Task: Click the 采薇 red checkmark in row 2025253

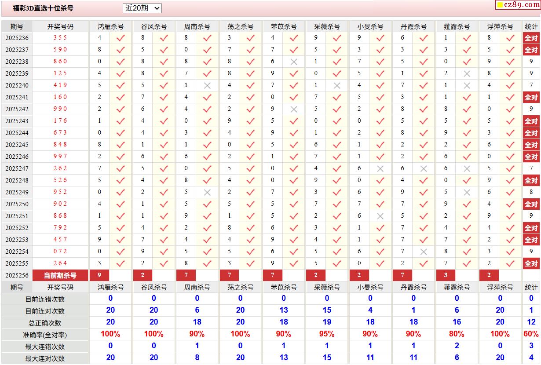Action: (x=337, y=240)
